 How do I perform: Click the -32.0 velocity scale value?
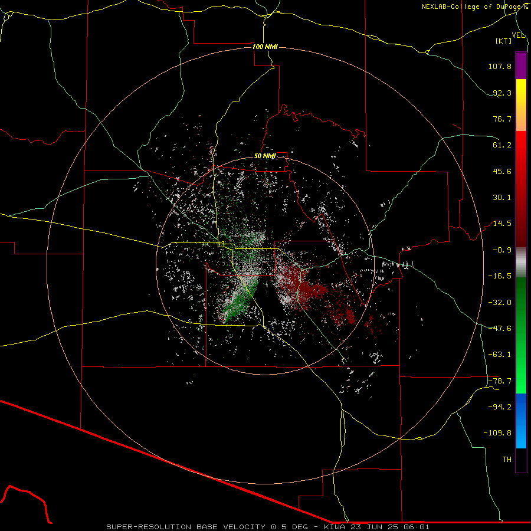(x=500, y=303)
